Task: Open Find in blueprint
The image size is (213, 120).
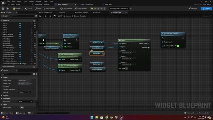Action: (x=38, y=9)
